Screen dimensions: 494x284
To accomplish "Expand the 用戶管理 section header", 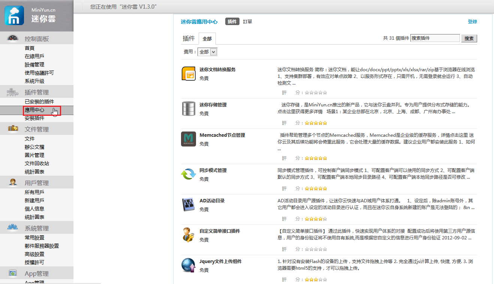I will (37, 182).
